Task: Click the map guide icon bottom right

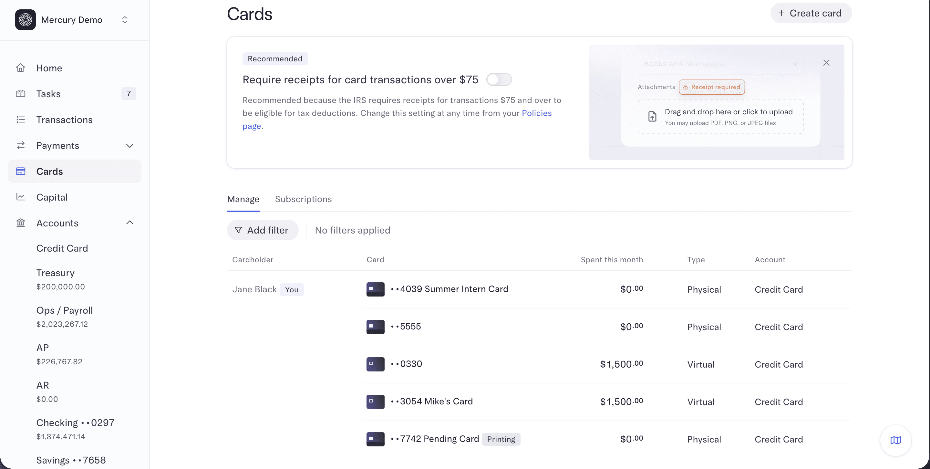Action: click(x=895, y=440)
